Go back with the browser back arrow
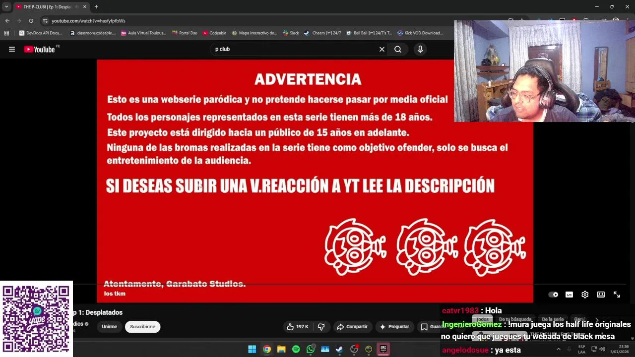Image resolution: width=635 pixels, height=357 pixels. point(7,21)
